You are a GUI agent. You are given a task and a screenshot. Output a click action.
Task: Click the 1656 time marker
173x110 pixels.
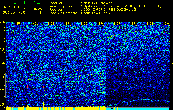click(100, 24)
